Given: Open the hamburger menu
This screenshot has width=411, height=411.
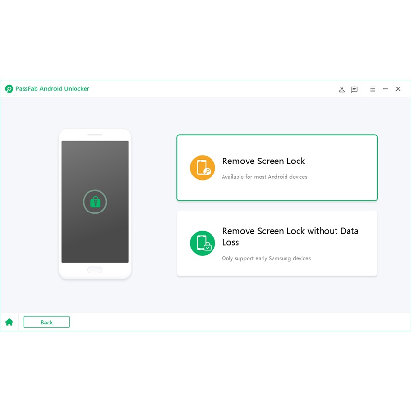Looking at the screenshot, I should coord(373,89).
